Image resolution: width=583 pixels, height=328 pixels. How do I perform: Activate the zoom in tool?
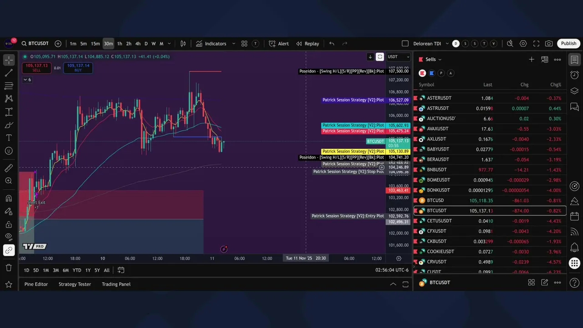(x=9, y=181)
